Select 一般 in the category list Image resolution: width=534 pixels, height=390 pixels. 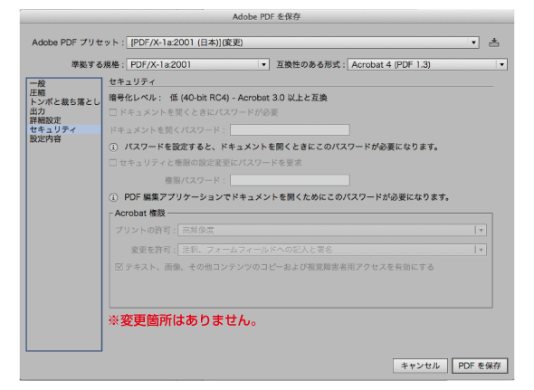(64, 83)
